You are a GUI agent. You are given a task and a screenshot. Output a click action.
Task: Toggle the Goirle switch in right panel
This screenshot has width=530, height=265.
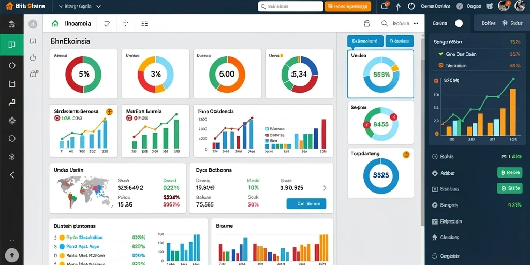459,23
